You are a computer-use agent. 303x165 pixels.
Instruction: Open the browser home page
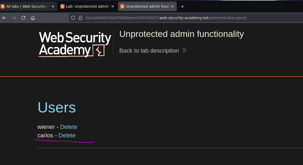pyautogui.click(x=33, y=18)
